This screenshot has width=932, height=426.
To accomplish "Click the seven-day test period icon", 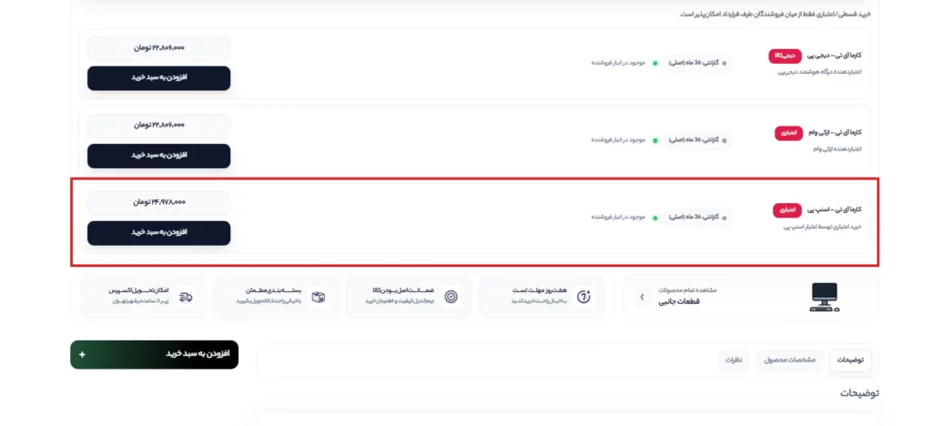I will coord(584,297).
